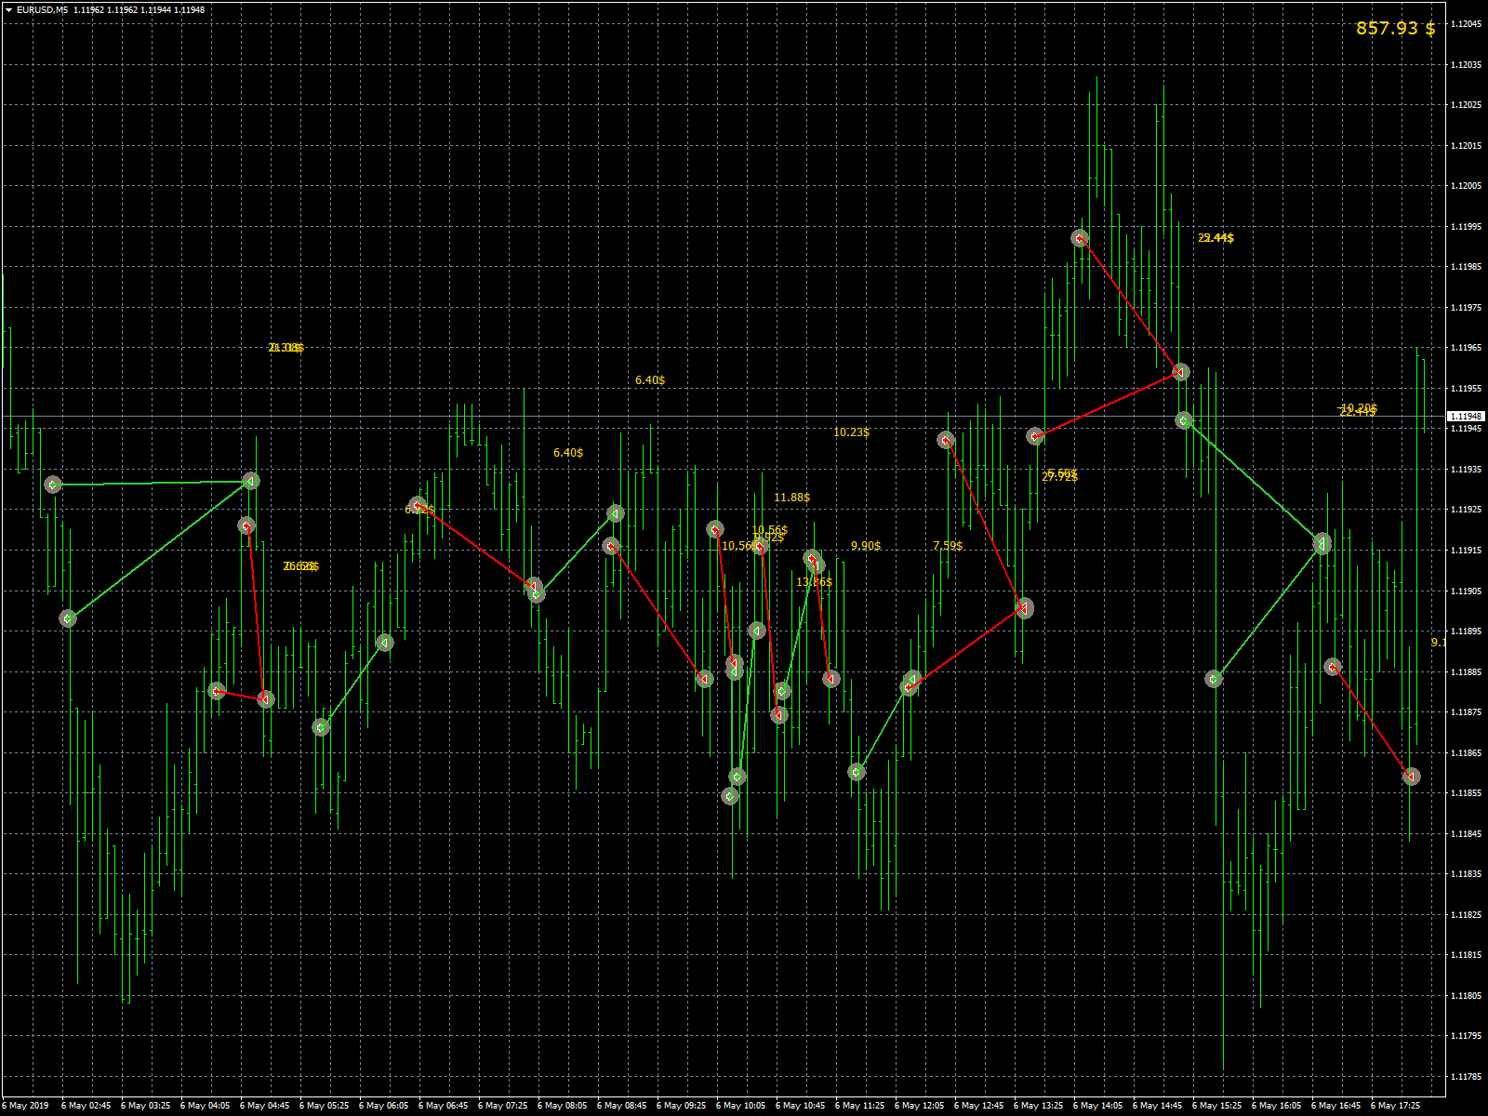
Task: Select the last red trade exit marker after 17:25
Action: [x=1412, y=777]
